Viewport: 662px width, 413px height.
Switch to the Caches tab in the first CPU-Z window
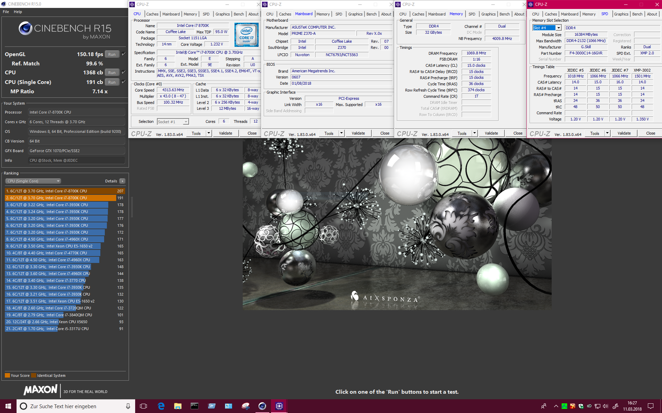[152, 14]
